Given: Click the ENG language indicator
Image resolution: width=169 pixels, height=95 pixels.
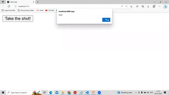Looking at the screenshot, I should pyautogui.click(x=151, y=93).
